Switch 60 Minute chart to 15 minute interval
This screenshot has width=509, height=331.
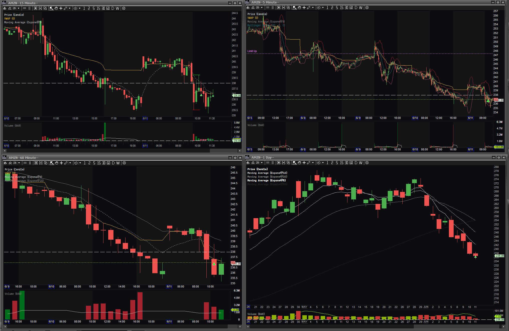coord(99,163)
